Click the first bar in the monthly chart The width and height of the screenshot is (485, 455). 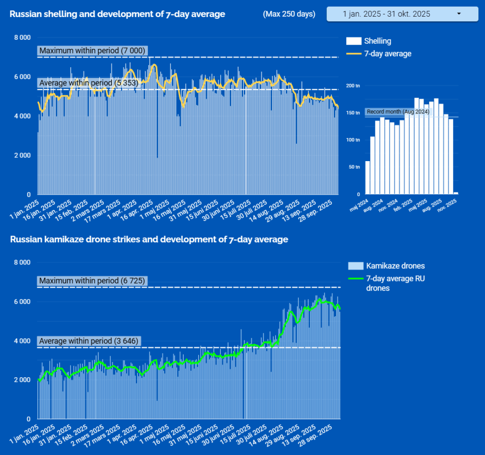coord(368,178)
